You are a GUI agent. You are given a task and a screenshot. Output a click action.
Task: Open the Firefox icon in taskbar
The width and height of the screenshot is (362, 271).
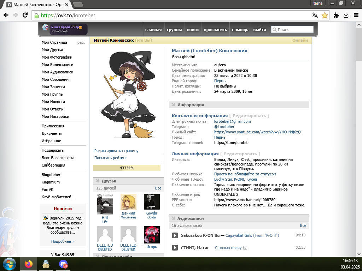(x=29, y=264)
